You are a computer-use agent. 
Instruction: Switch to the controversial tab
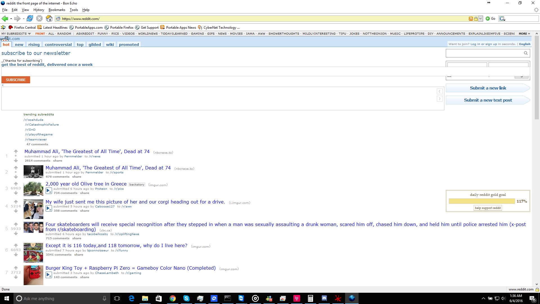pos(58,44)
